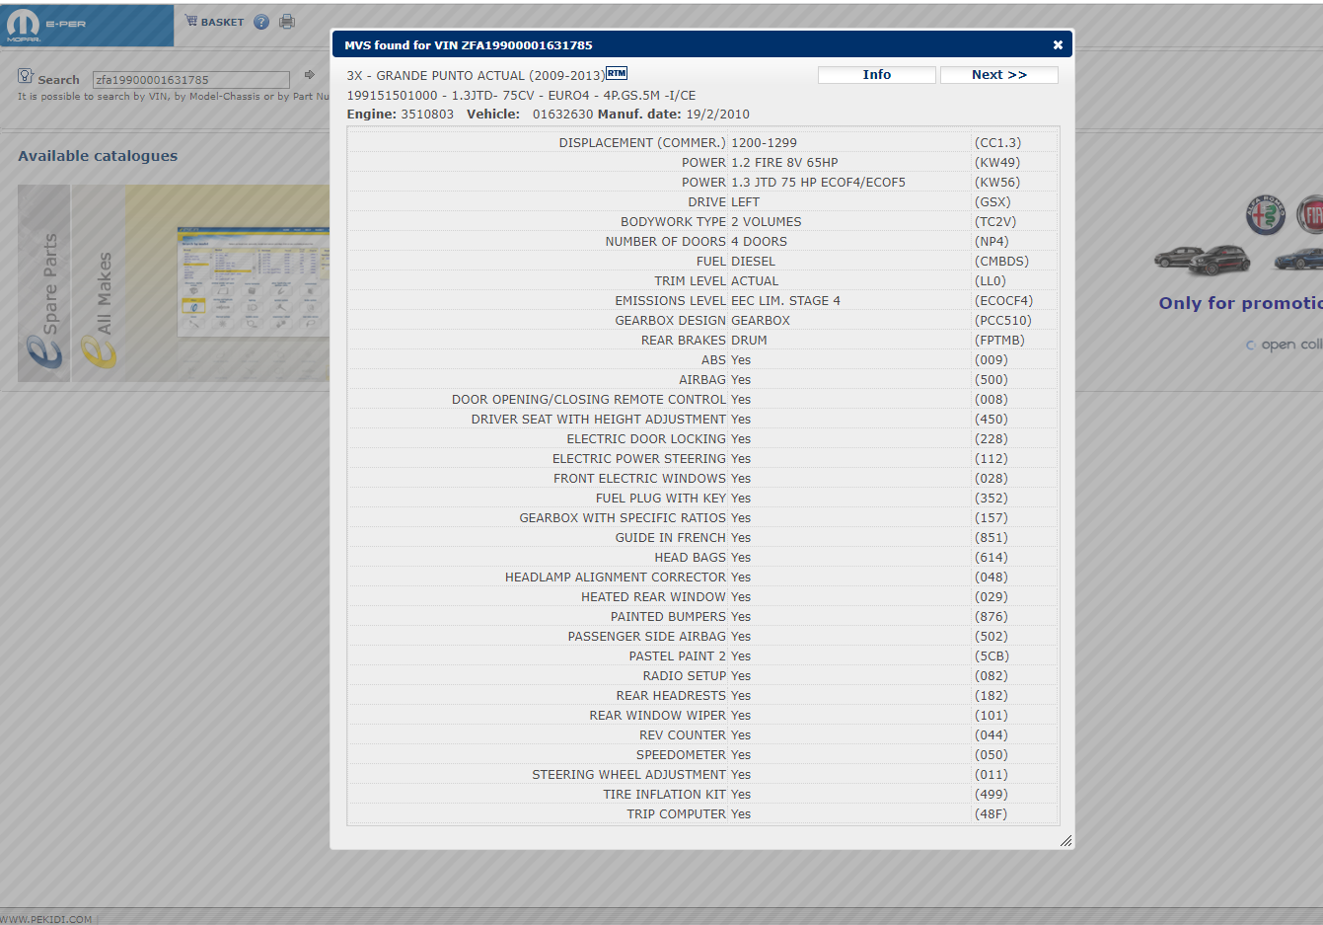Click the REAR BRAKES row label
The width and height of the screenshot is (1323, 925).
pyautogui.click(x=683, y=341)
